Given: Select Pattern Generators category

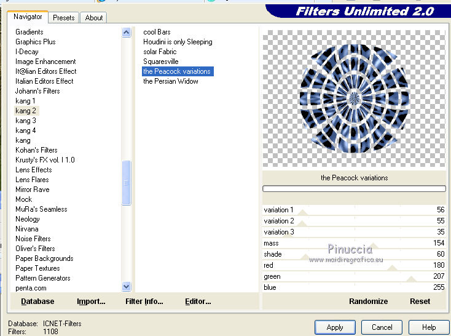Looking at the screenshot, I should [x=42, y=278].
